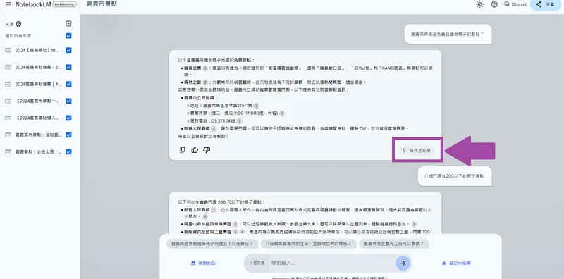The width and height of the screenshot is (564, 279).
Task: Click document icon of 嘉義景點｜必去山區 source
Action: (8, 151)
